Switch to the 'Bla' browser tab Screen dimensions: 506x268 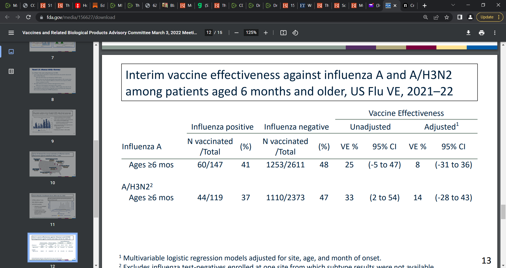[169, 6]
